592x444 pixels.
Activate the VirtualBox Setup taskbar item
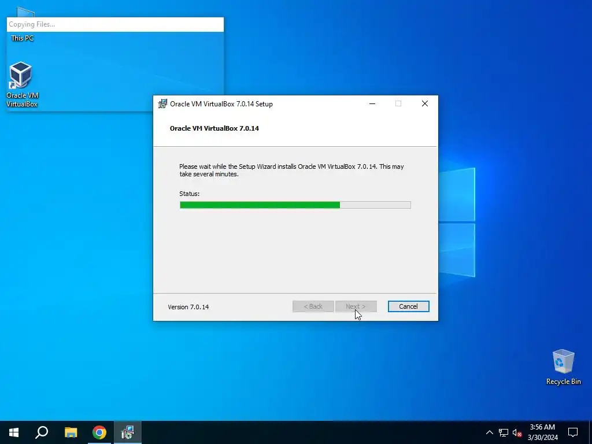[128, 432]
